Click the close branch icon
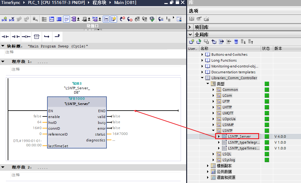301x183 pixels. [57, 37]
